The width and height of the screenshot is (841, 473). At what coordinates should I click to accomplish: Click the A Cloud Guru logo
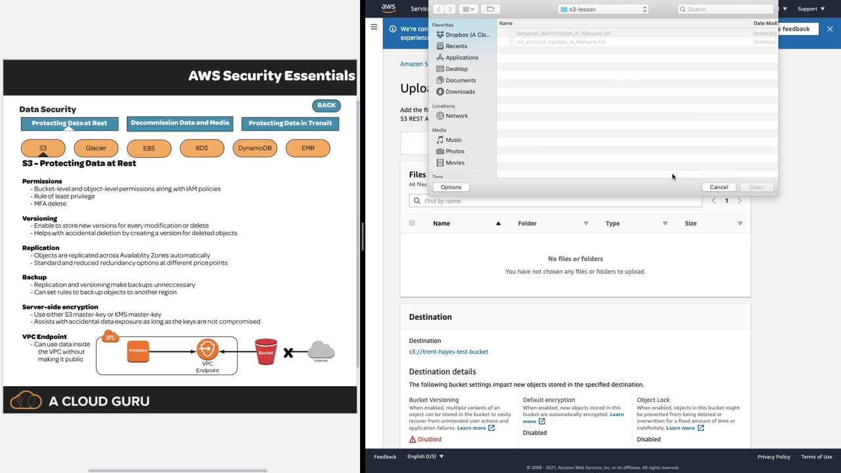coord(80,400)
